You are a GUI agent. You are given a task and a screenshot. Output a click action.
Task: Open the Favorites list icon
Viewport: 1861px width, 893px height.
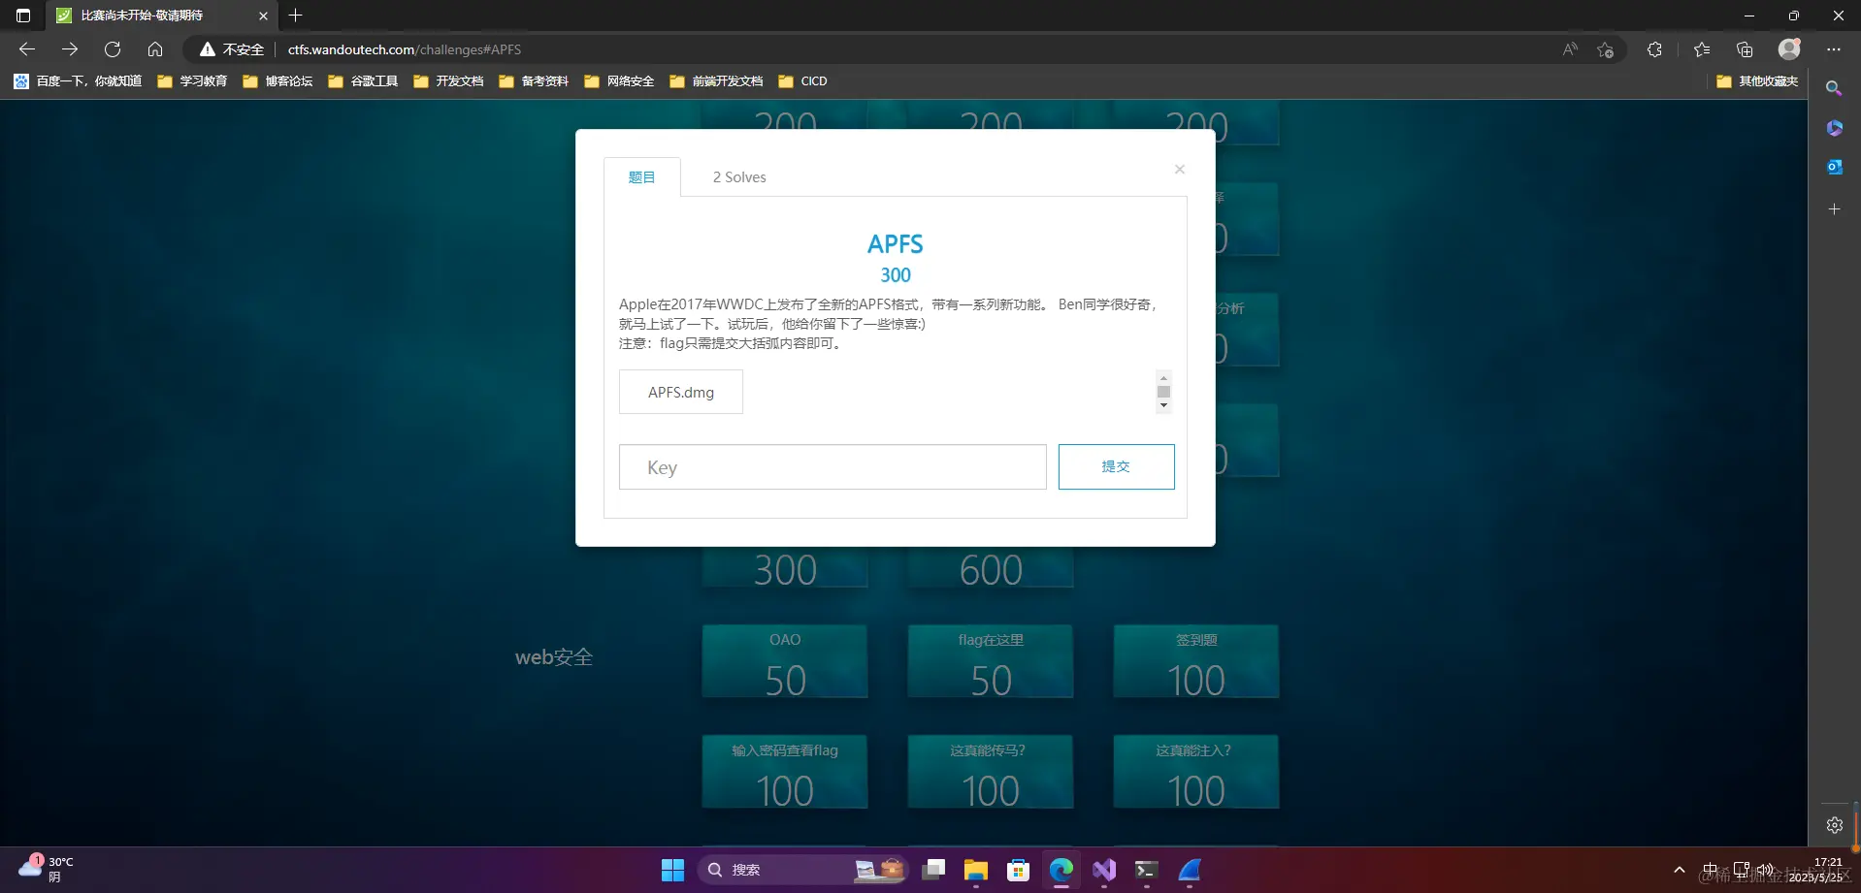coord(1704,48)
